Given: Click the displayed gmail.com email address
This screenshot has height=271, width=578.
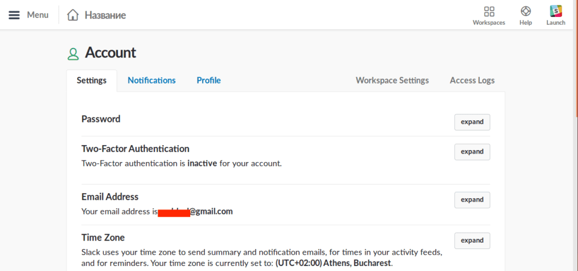Looking at the screenshot, I should [195, 212].
